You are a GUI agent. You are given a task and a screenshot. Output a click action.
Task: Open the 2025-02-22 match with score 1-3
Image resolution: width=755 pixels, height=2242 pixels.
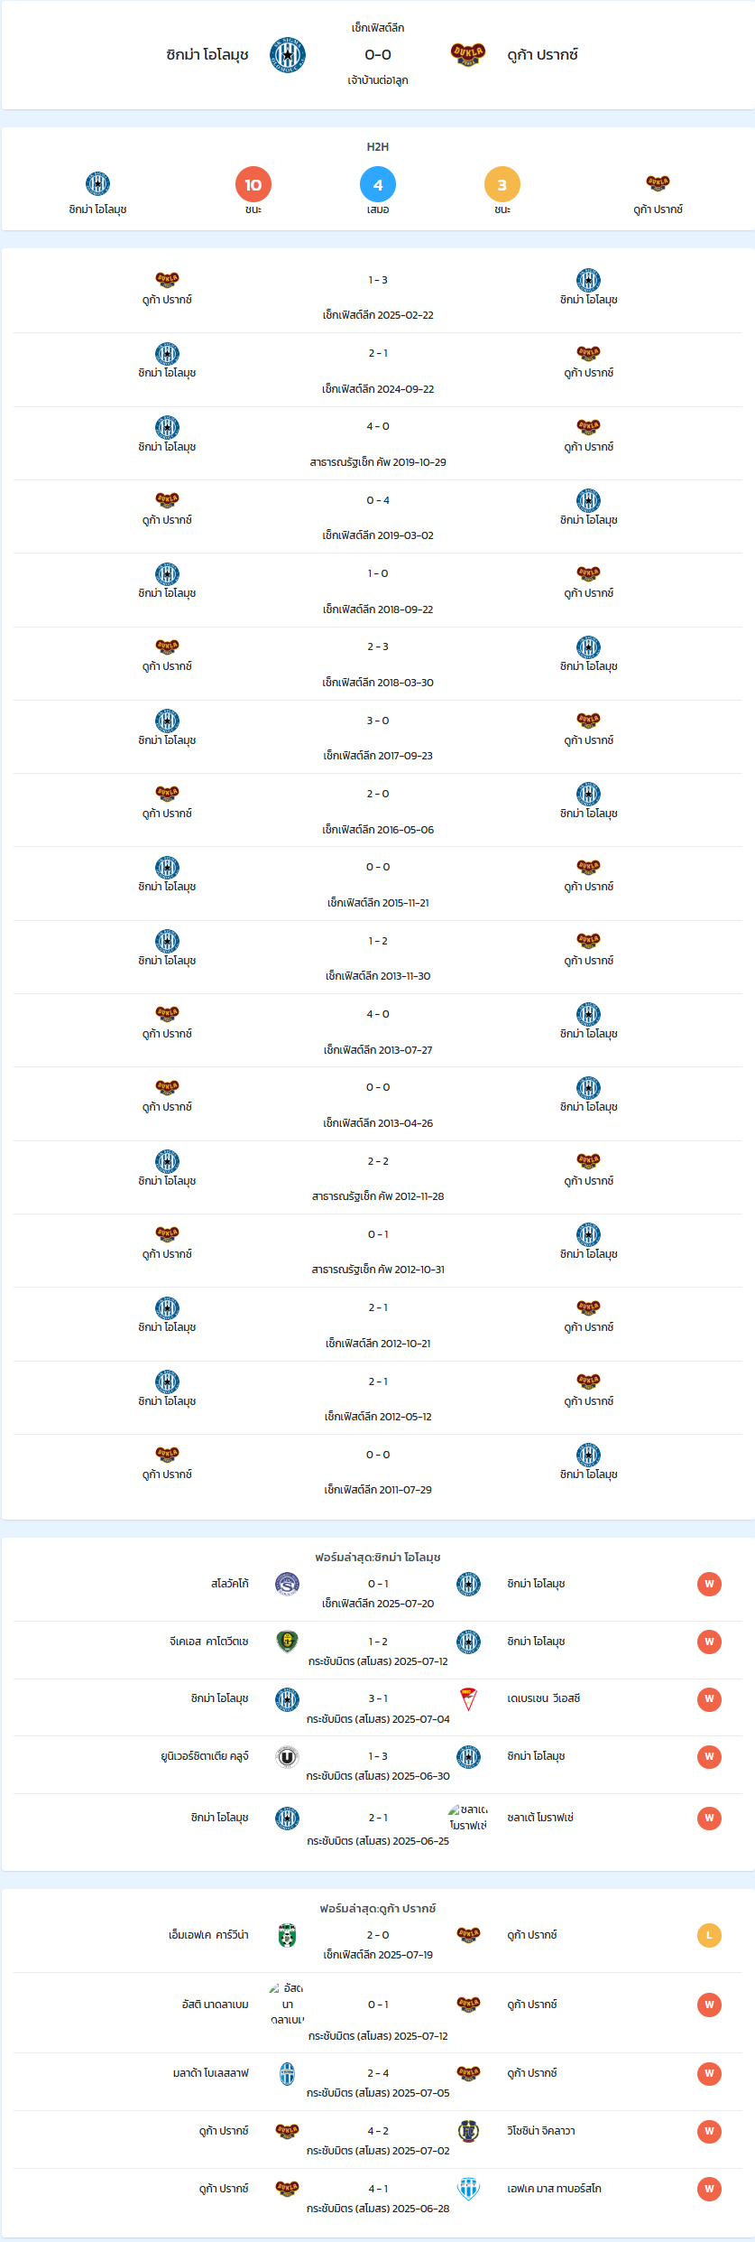(378, 296)
